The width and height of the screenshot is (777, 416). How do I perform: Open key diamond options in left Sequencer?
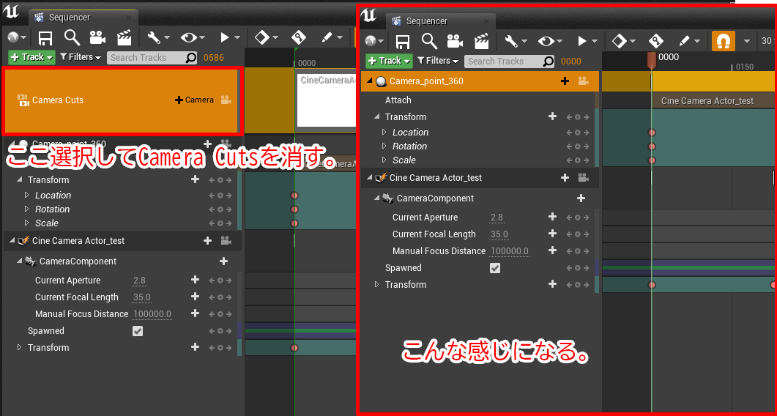[x=266, y=37]
